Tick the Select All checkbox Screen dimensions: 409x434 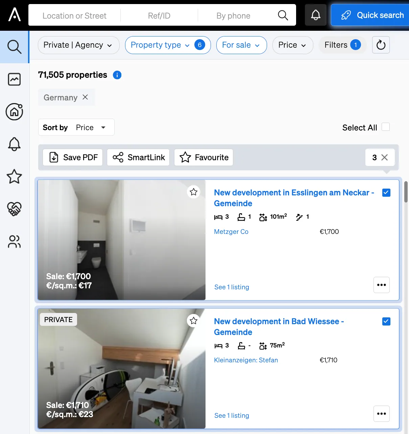(x=386, y=127)
